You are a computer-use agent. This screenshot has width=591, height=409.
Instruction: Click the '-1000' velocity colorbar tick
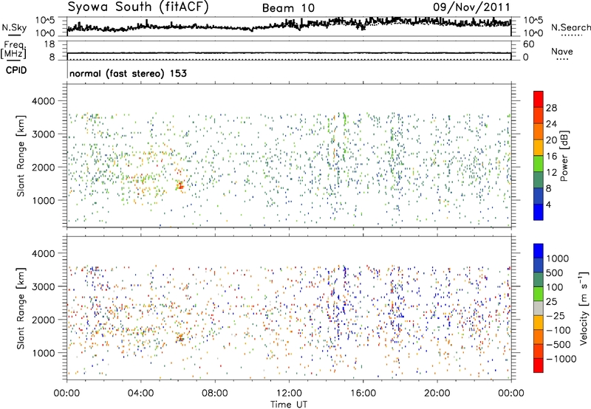pos(561,359)
